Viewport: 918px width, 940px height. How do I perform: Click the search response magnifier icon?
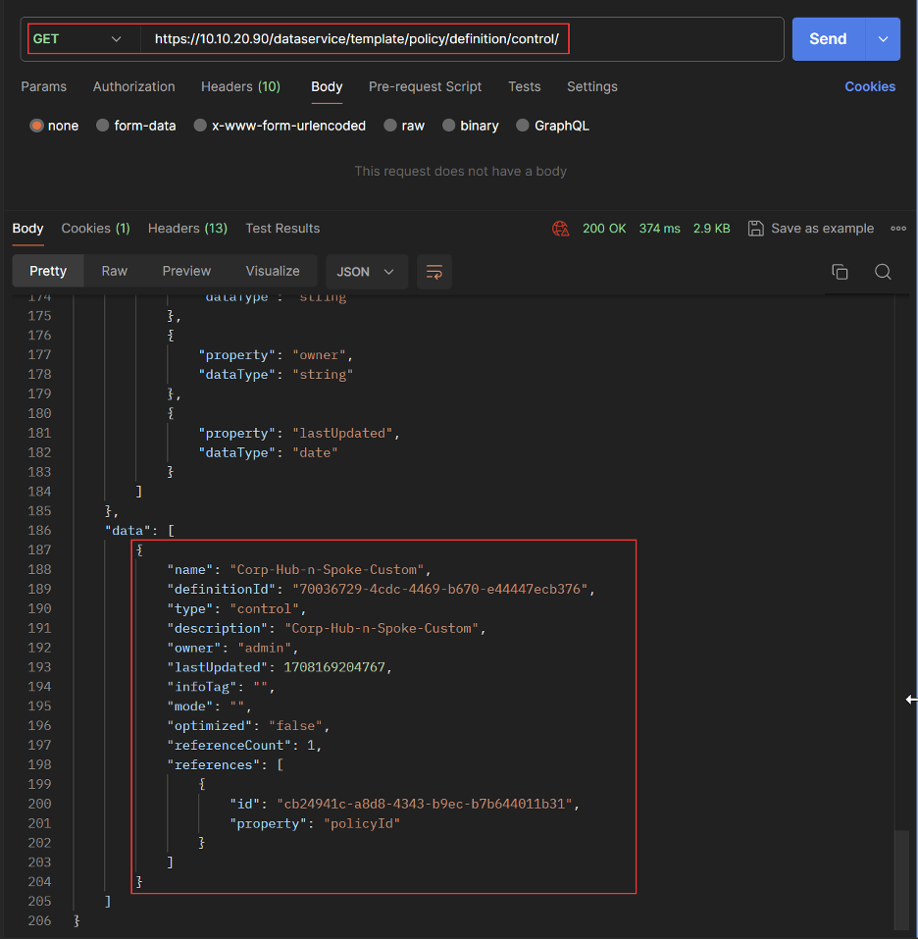883,272
